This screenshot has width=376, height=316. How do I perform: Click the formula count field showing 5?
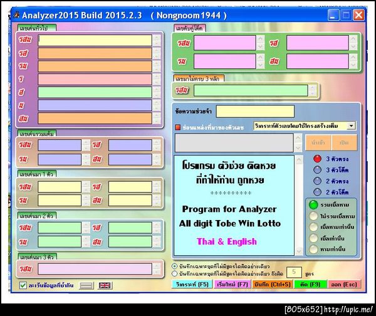(294, 272)
